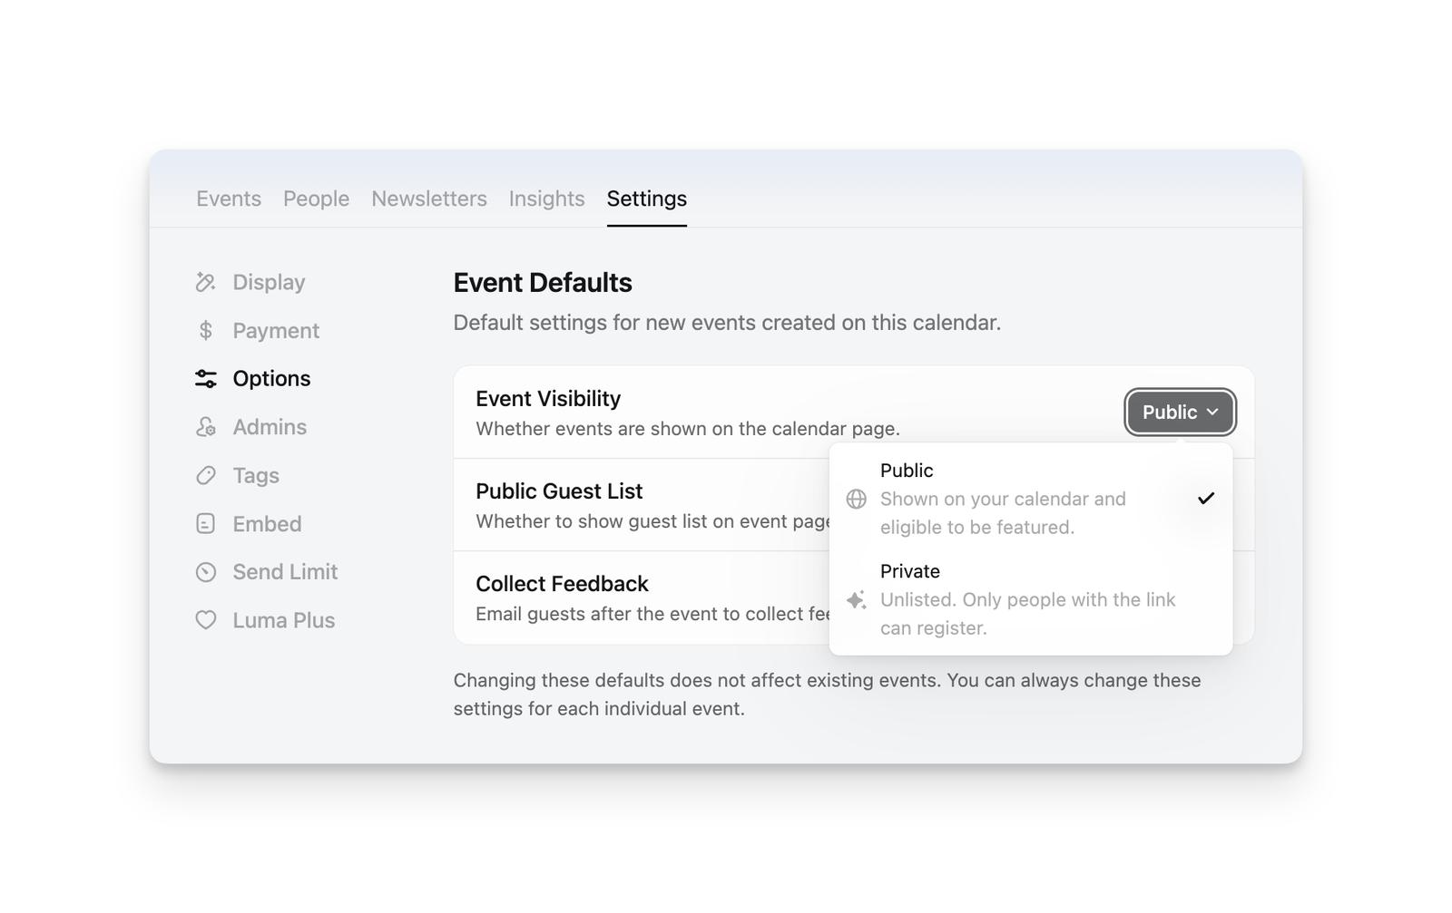Switch to the Events tab
Viewport: 1452px width, 913px height.
(x=229, y=199)
